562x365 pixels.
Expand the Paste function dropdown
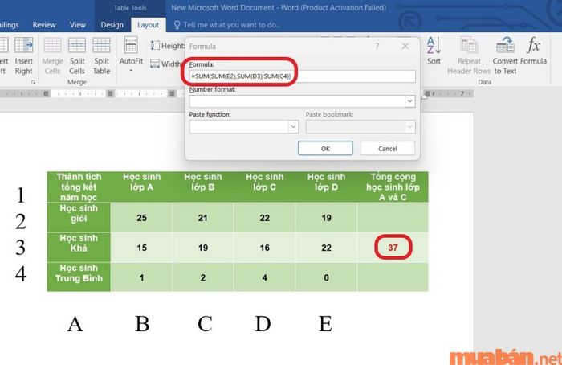(x=293, y=127)
